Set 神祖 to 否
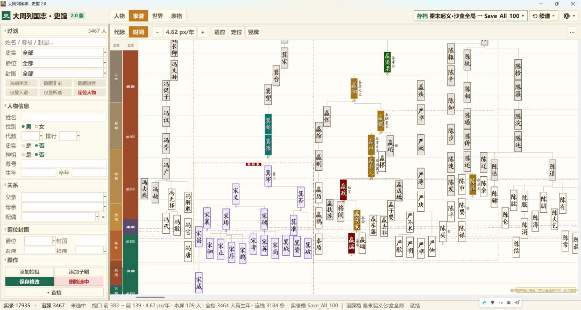The image size is (581, 310). click(39, 155)
